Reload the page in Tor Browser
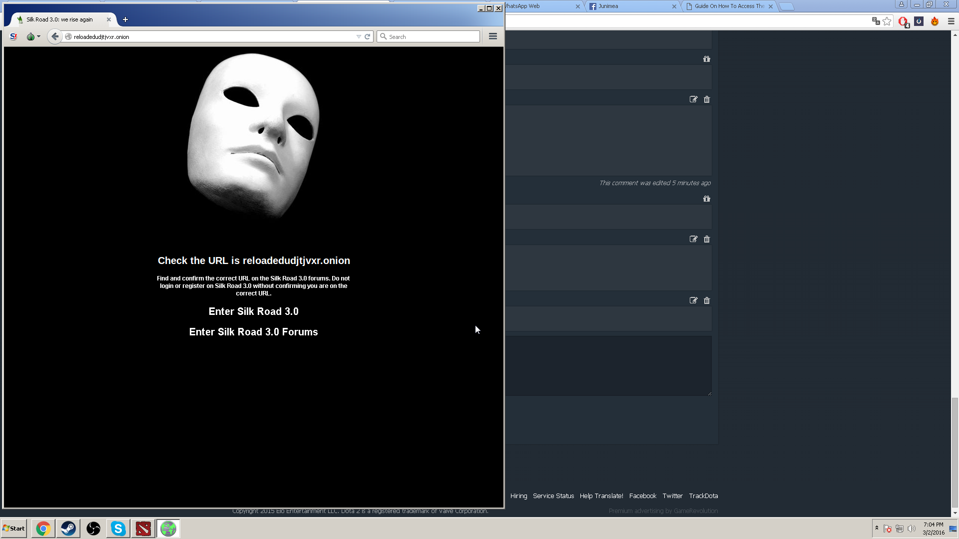 [x=368, y=36]
